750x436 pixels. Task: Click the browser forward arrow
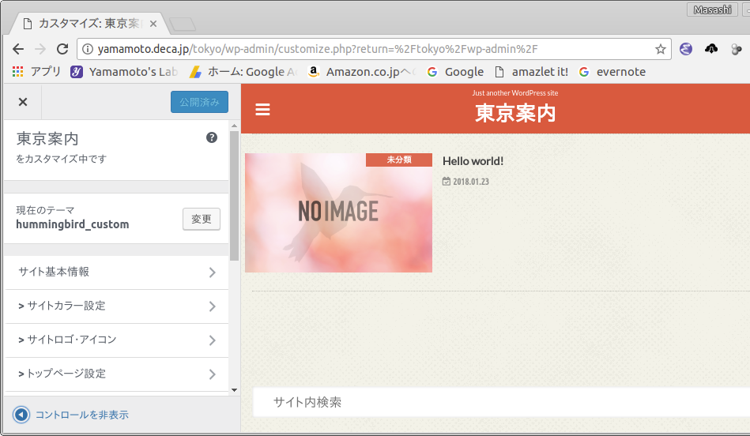pyautogui.click(x=40, y=49)
